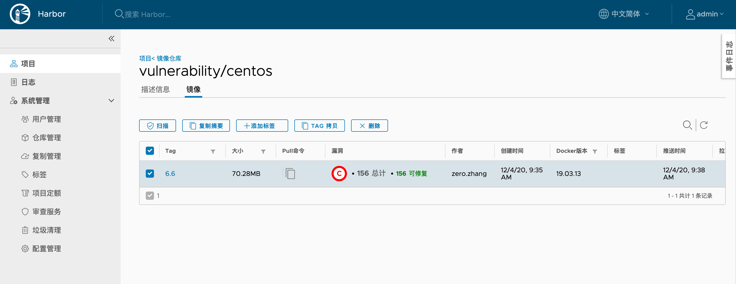Viewport: 736px width, 284px height.
Task: Click the table search magnifier icon
Action: (687, 125)
